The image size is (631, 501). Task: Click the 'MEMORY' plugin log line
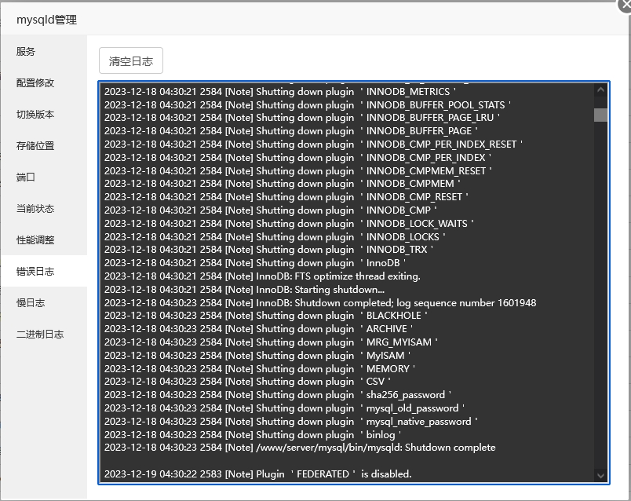click(260, 369)
